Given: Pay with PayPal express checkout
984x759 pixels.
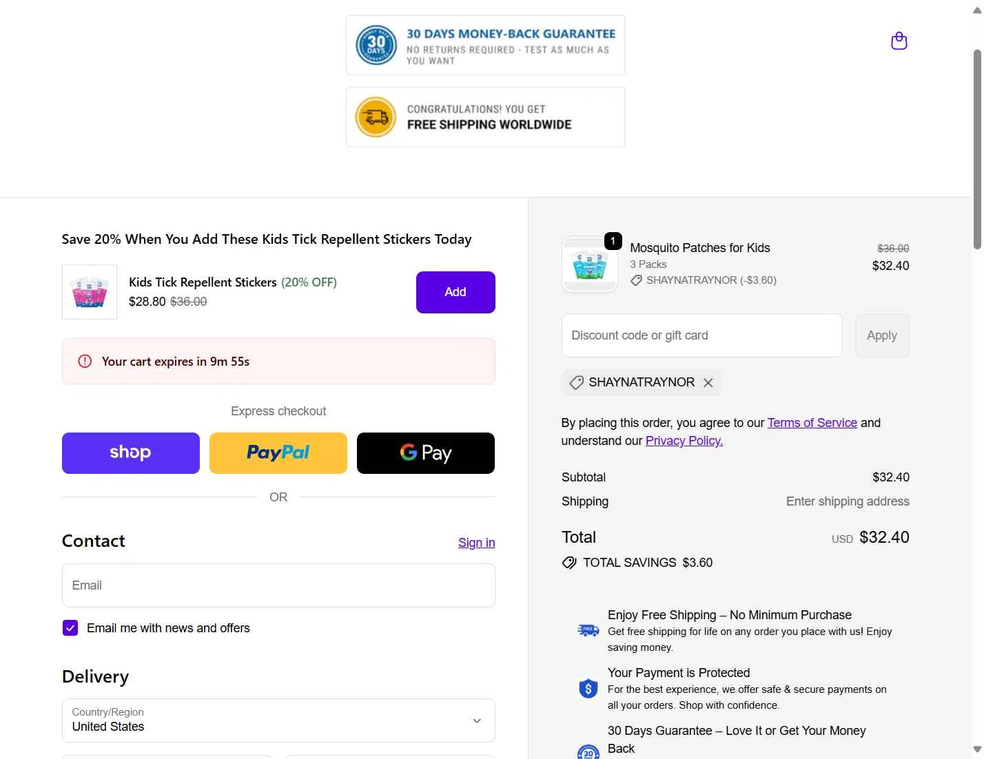Looking at the screenshot, I should point(278,453).
